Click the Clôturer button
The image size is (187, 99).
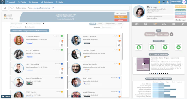pos(121,20)
